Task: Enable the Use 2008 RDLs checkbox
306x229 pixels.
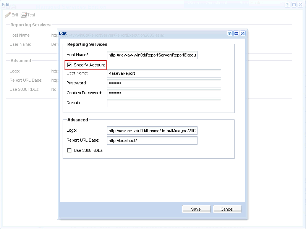Action: tap(69, 150)
